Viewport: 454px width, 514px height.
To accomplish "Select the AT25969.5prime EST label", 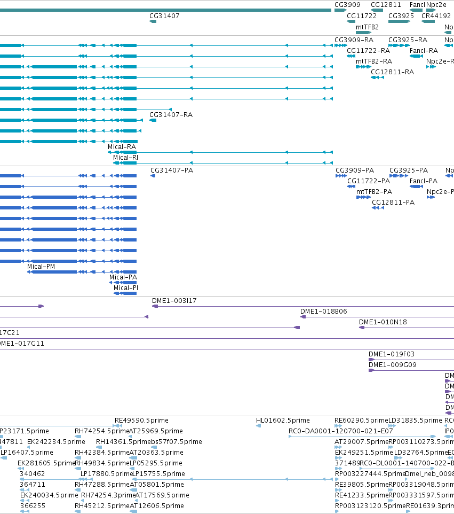I will [156, 431].
